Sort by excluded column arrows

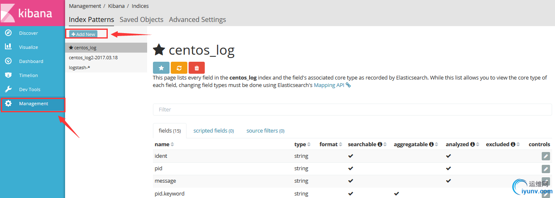tap(519, 145)
